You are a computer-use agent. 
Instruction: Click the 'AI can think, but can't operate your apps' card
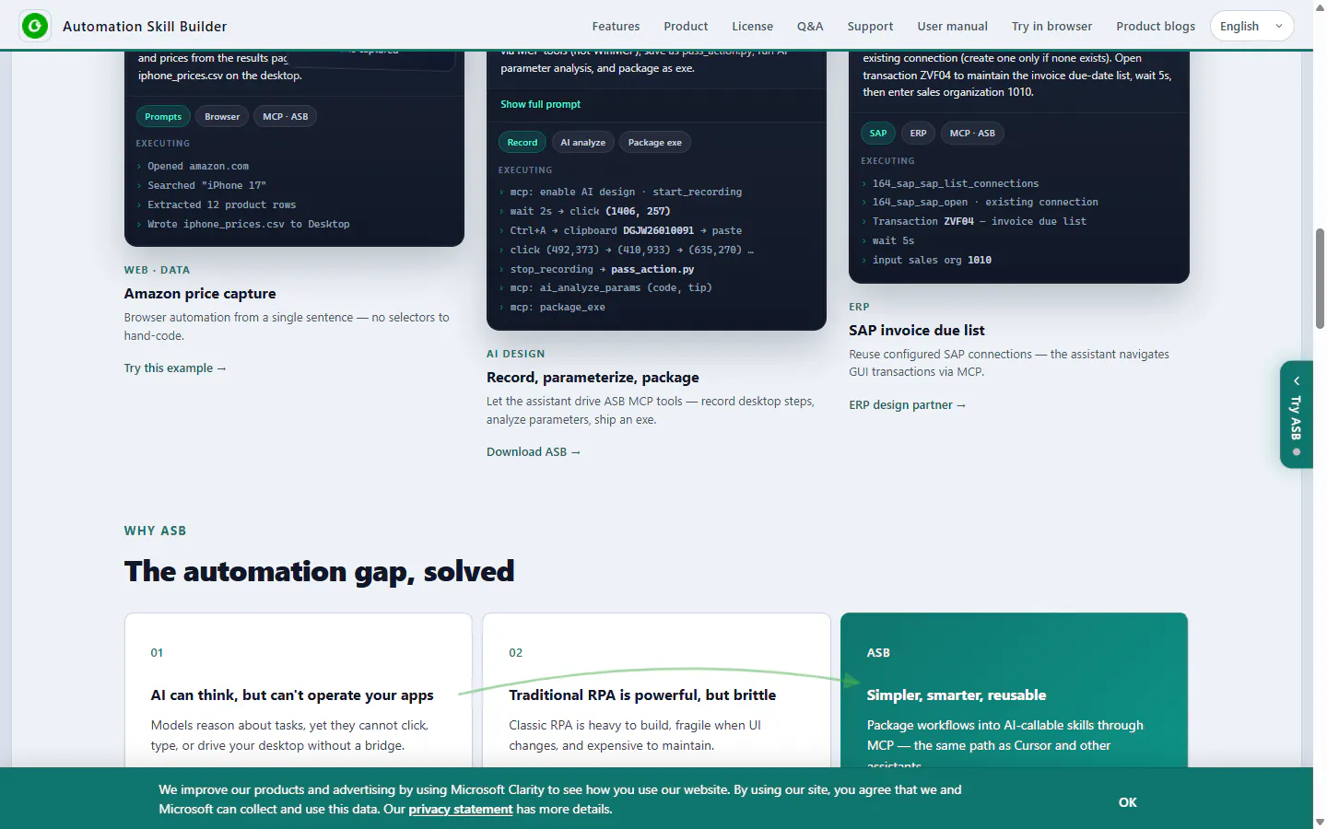(x=299, y=691)
